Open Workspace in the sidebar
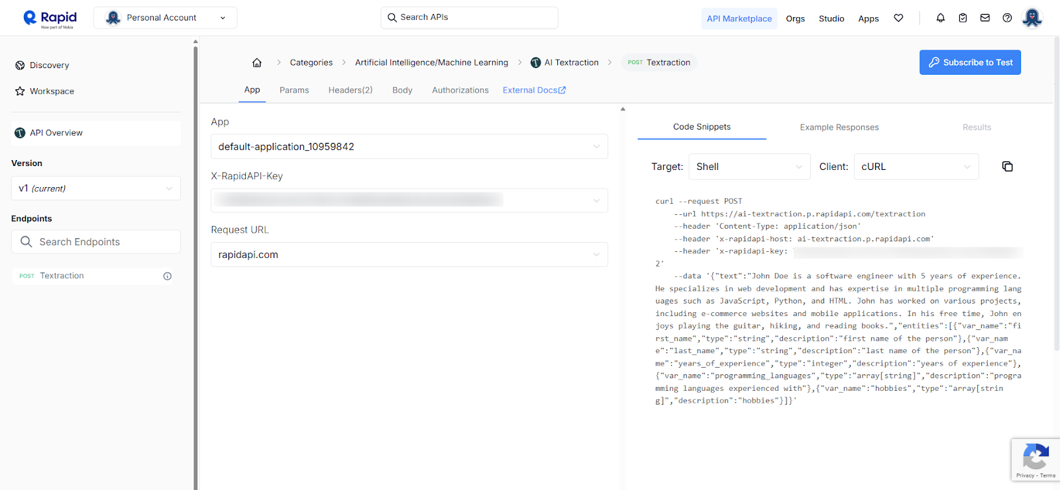The height and width of the screenshot is (490, 1060). (x=52, y=91)
